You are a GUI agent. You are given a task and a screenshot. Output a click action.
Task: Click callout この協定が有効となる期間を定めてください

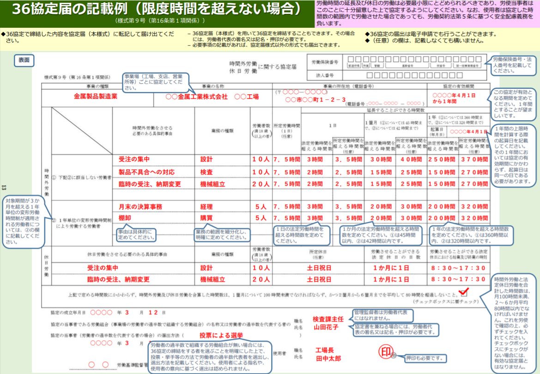tap(513, 104)
